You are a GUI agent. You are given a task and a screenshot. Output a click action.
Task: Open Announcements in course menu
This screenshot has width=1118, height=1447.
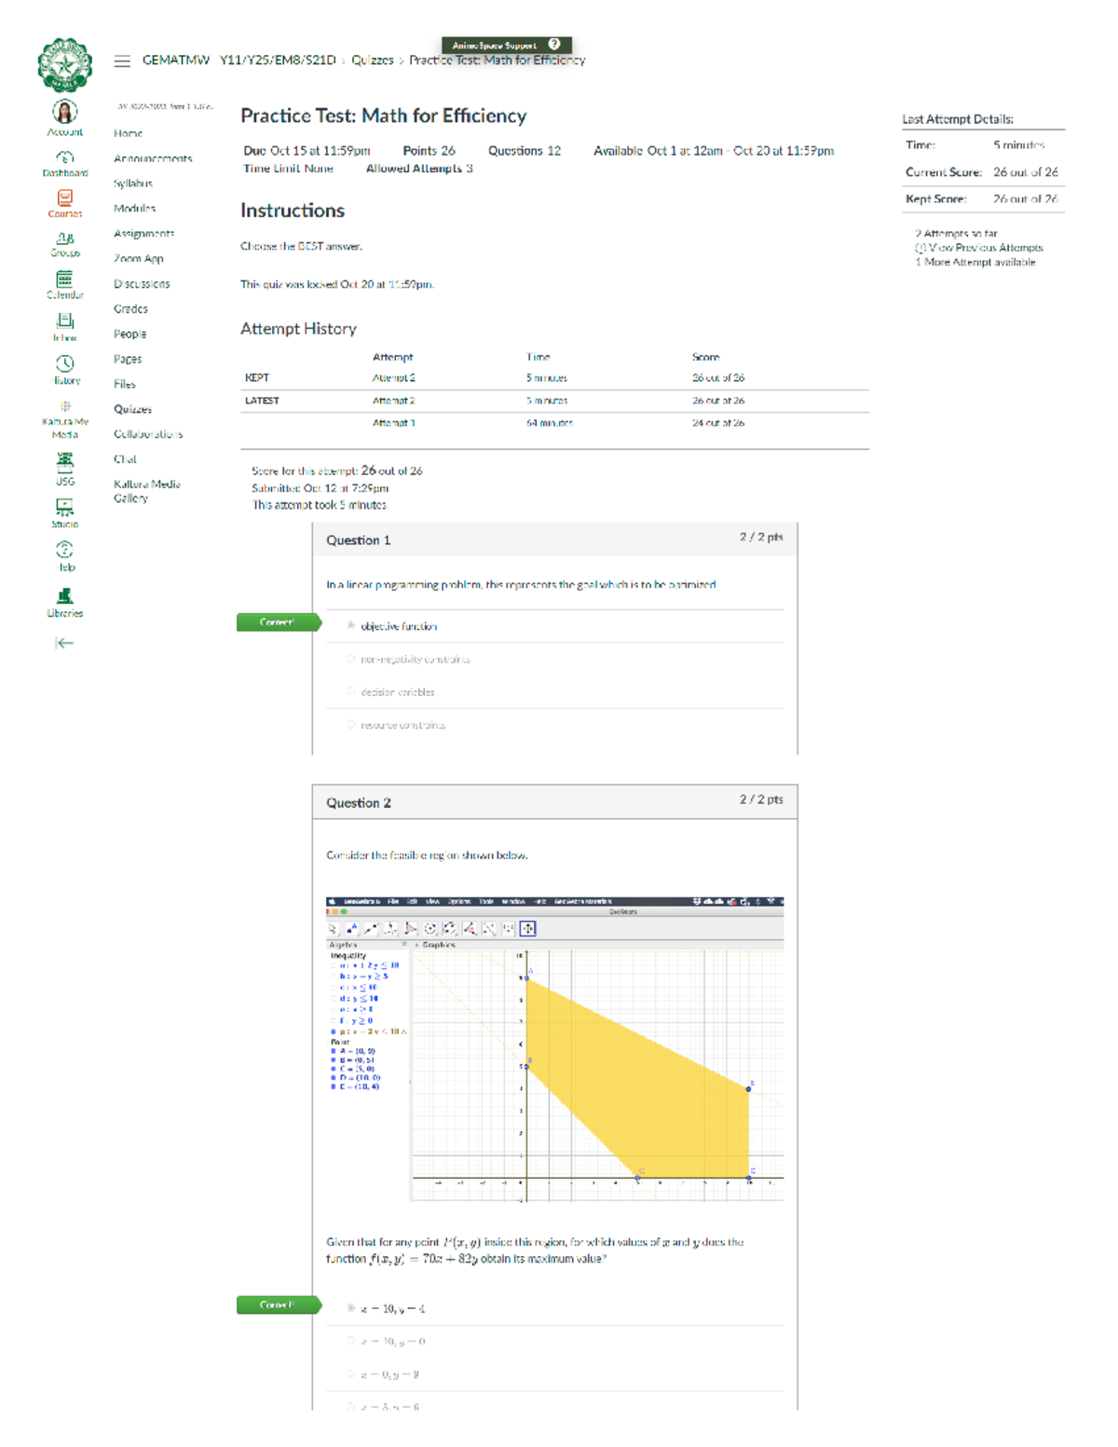(153, 158)
